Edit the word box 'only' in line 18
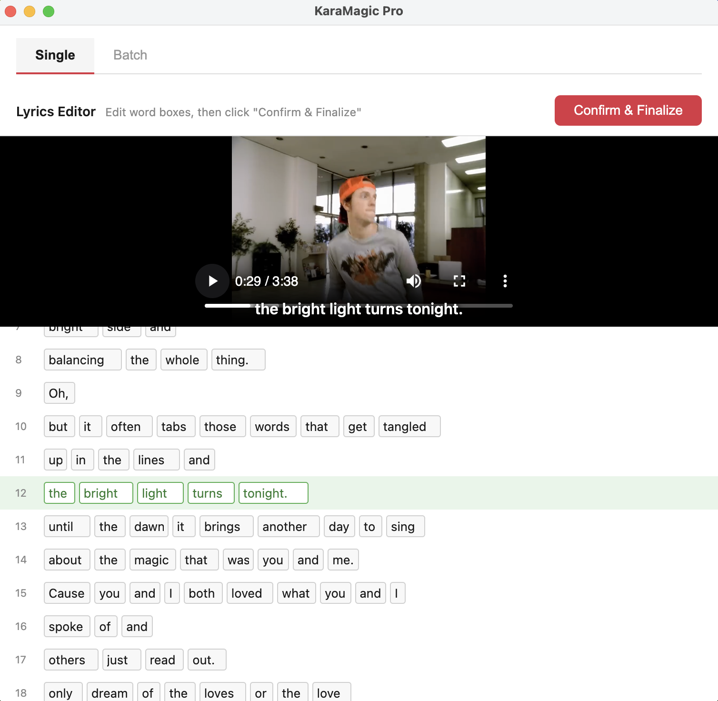This screenshot has height=701, width=718. click(x=63, y=692)
